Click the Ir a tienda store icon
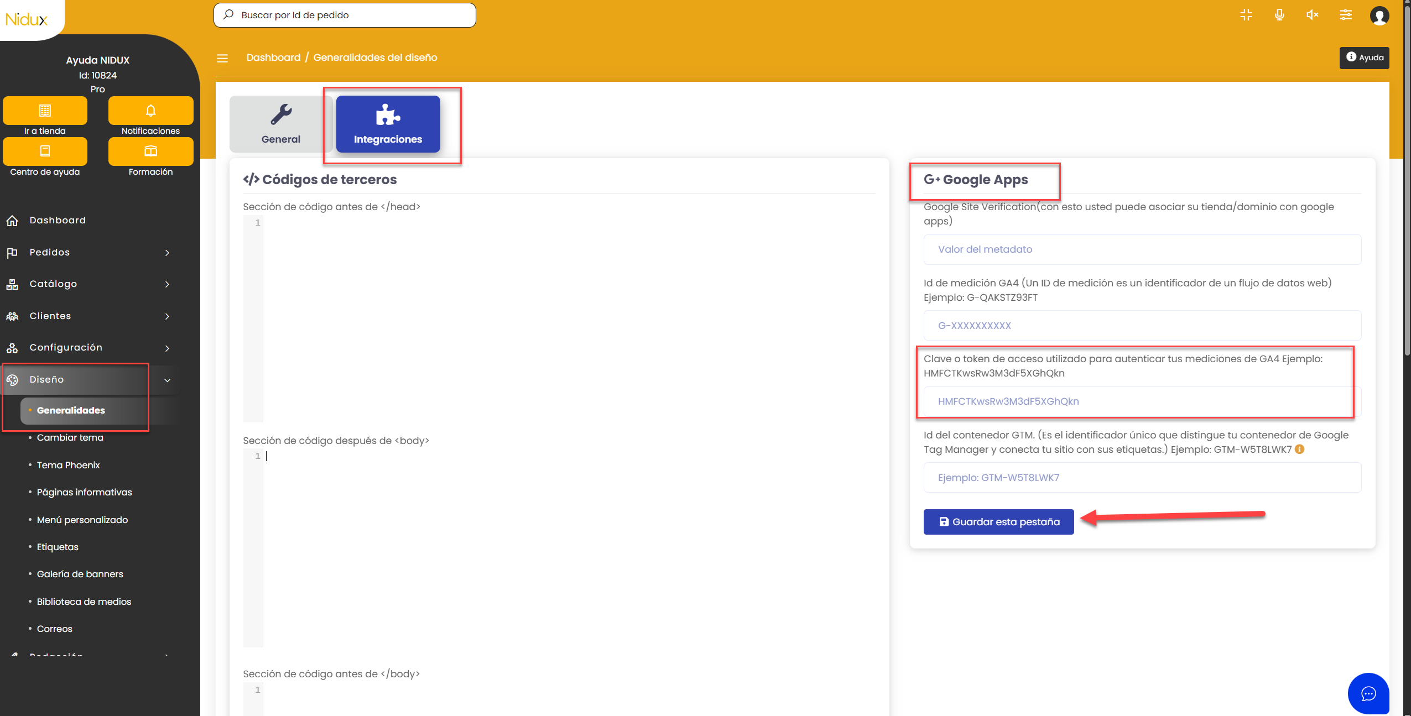1411x716 pixels. 45,111
